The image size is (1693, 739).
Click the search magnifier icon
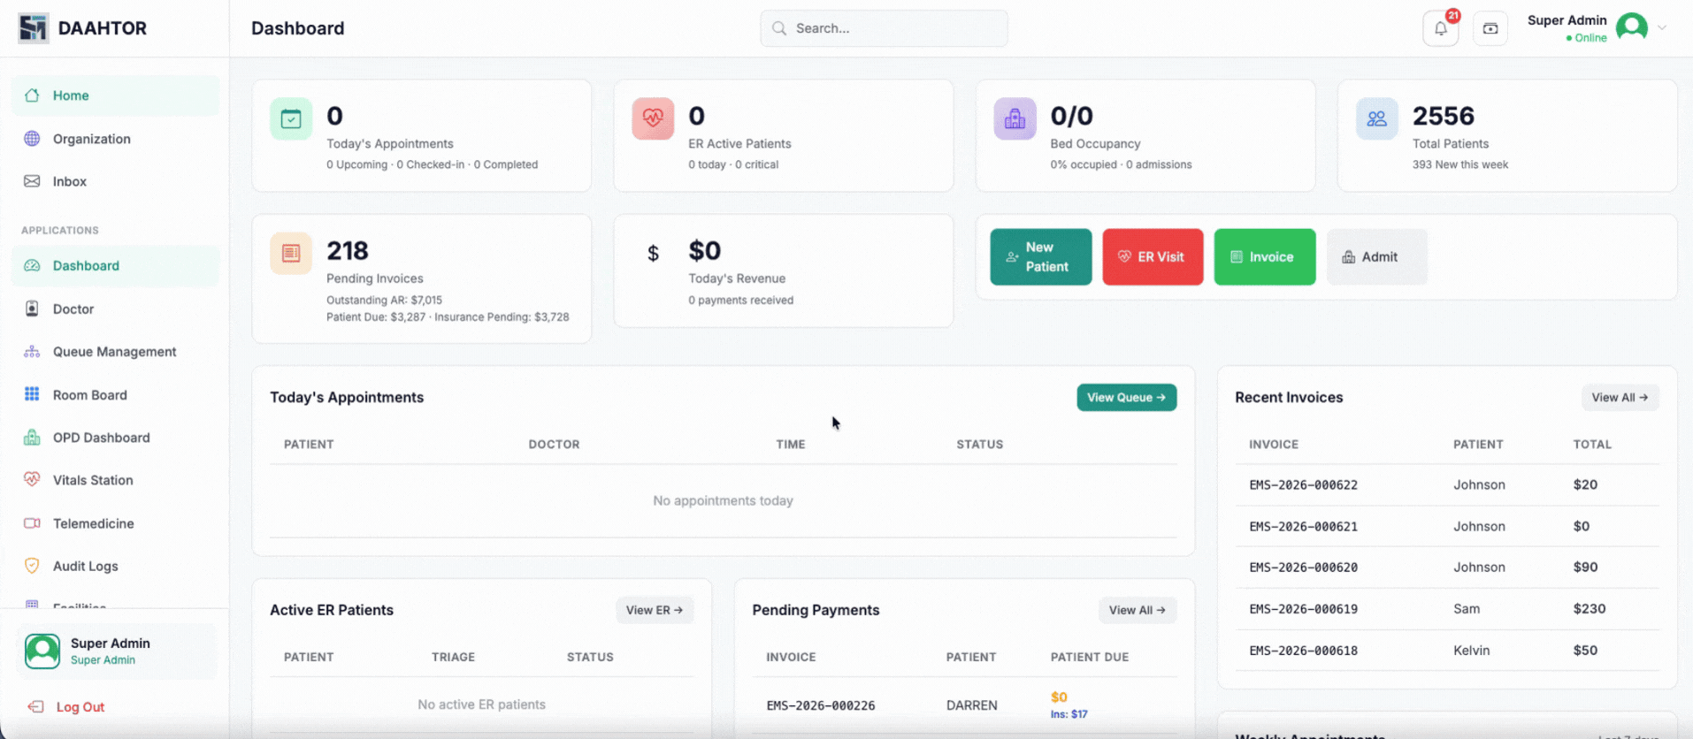779,28
